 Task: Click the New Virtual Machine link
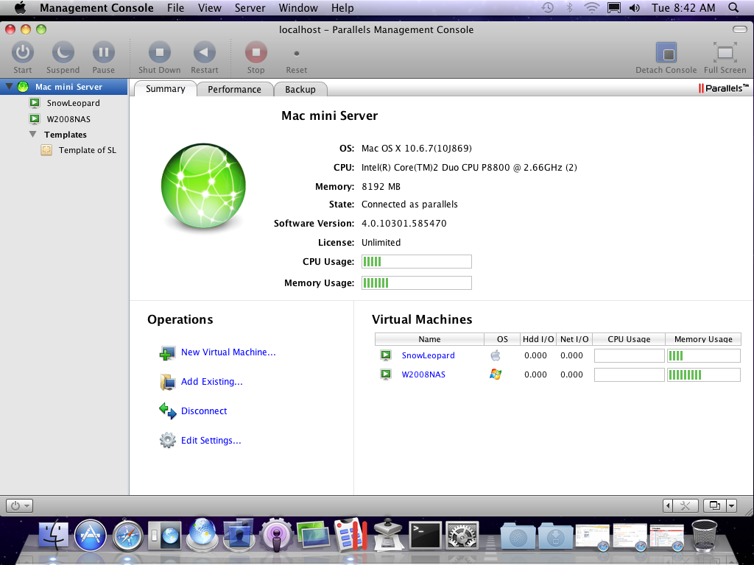[x=228, y=352]
